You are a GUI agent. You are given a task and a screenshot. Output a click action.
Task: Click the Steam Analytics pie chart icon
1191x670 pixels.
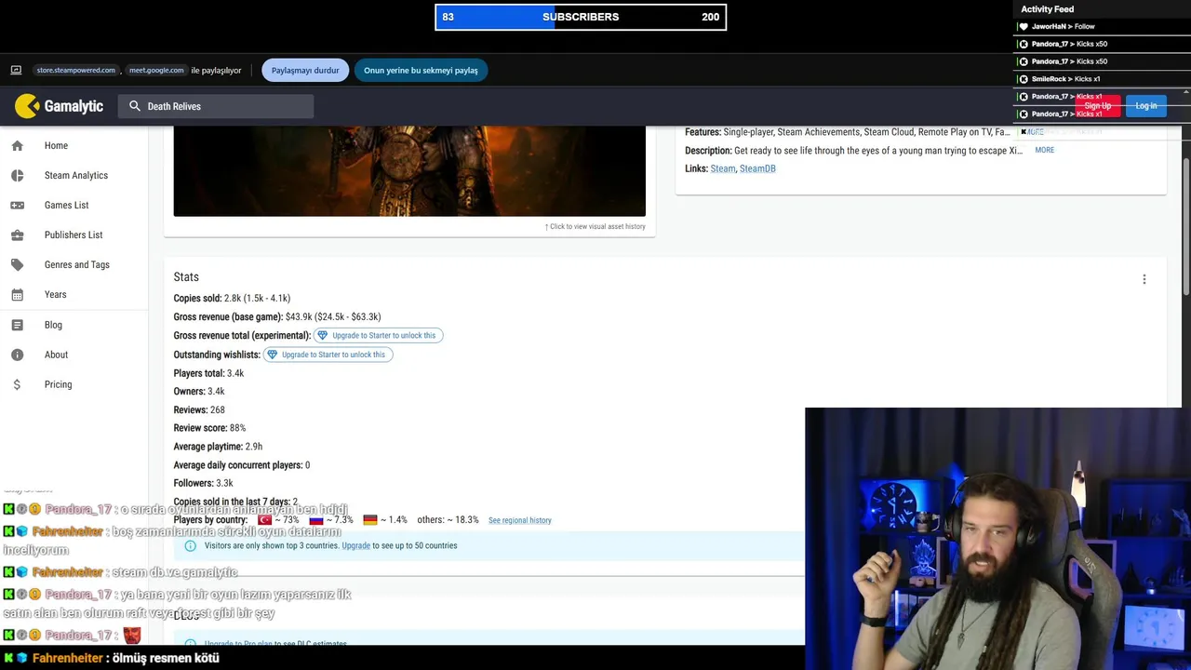pos(17,175)
